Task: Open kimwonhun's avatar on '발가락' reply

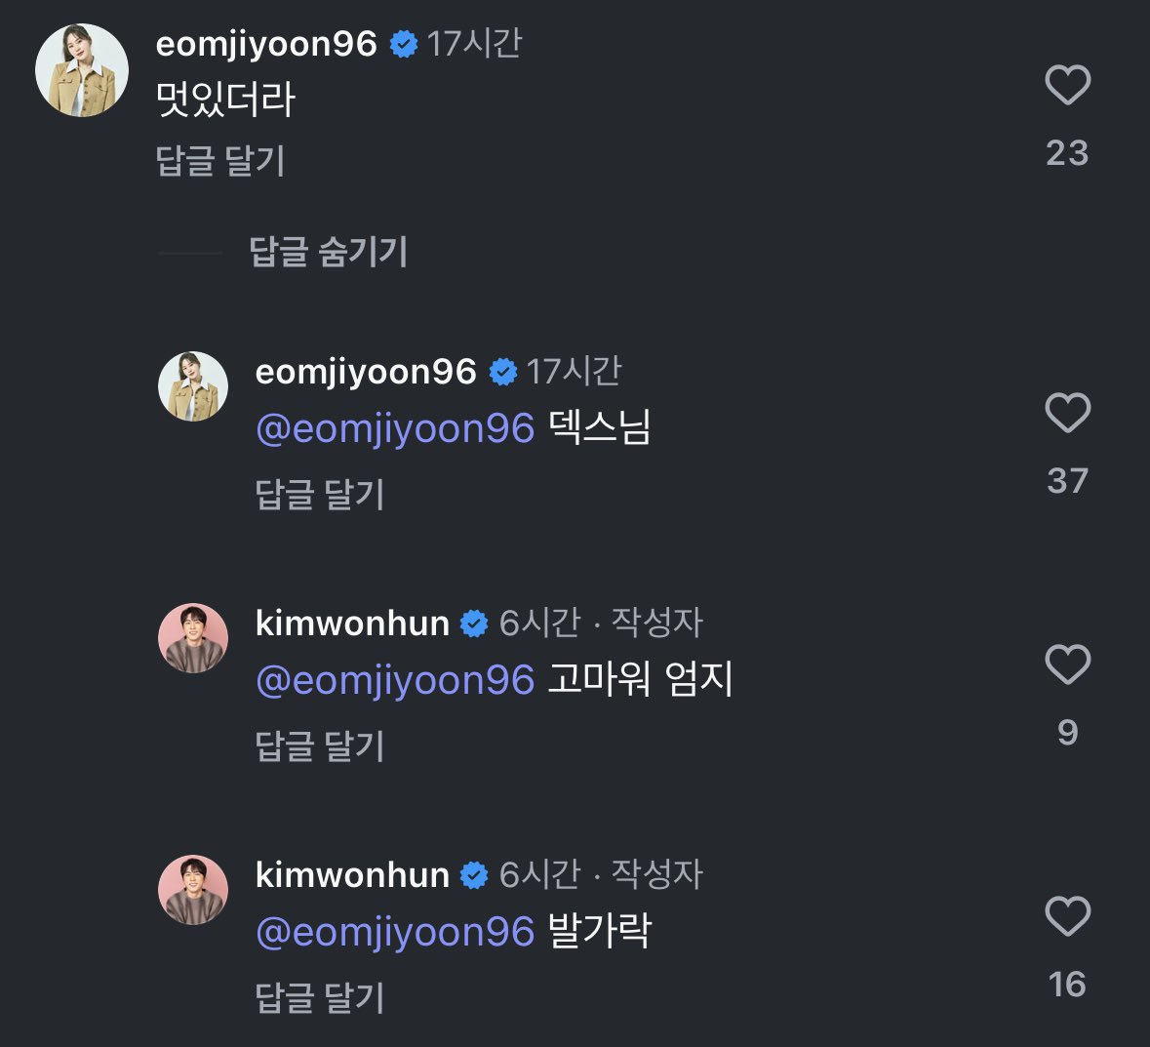Action: click(x=193, y=890)
